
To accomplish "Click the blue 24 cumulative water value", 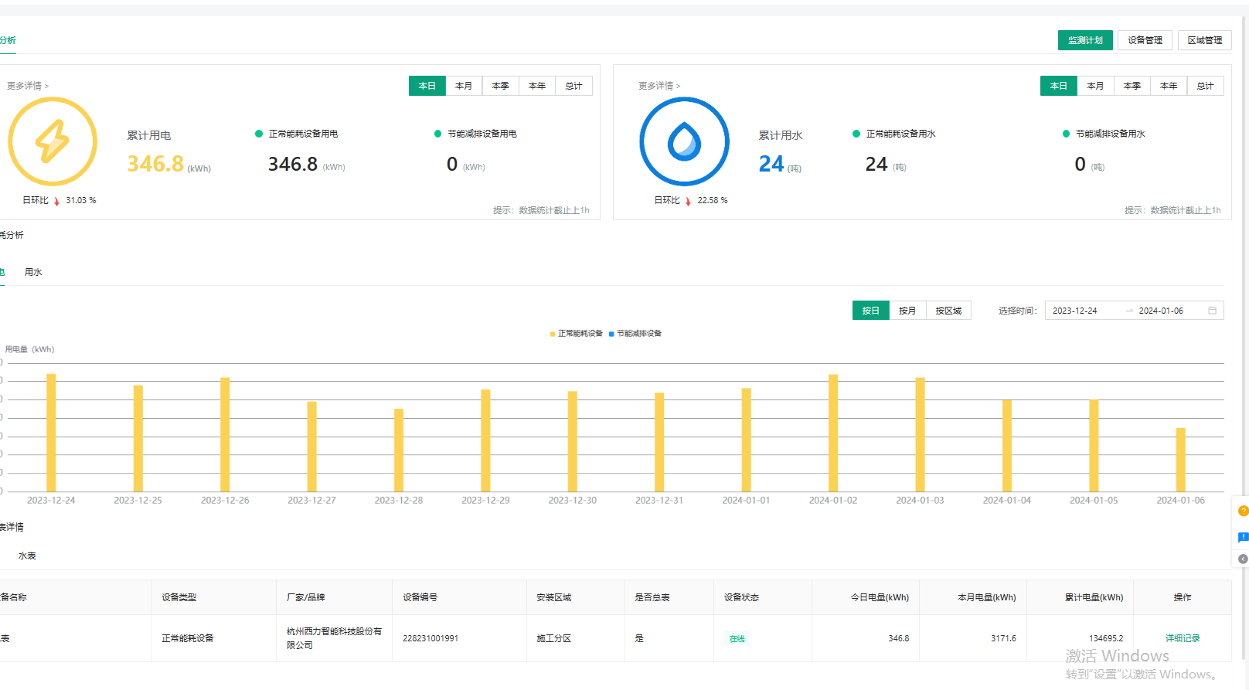I will coord(771,164).
